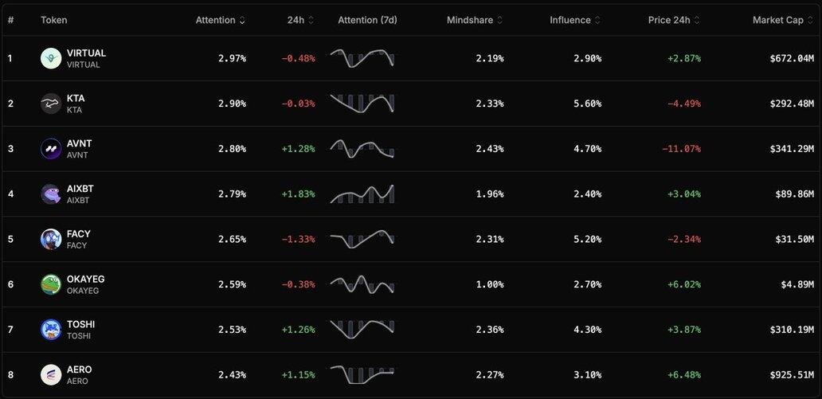This screenshot has width=822, height=399.
Task: Click the AVNT token logo icon
Action: tap(51, 149)
